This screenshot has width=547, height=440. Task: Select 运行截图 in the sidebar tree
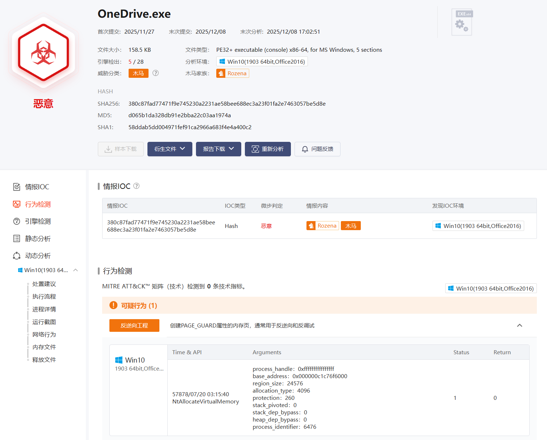point(44,322)
